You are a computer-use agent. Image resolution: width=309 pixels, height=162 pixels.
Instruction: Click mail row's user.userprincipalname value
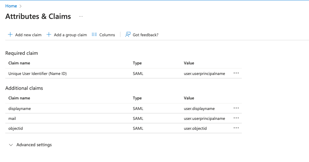point(204,118)
